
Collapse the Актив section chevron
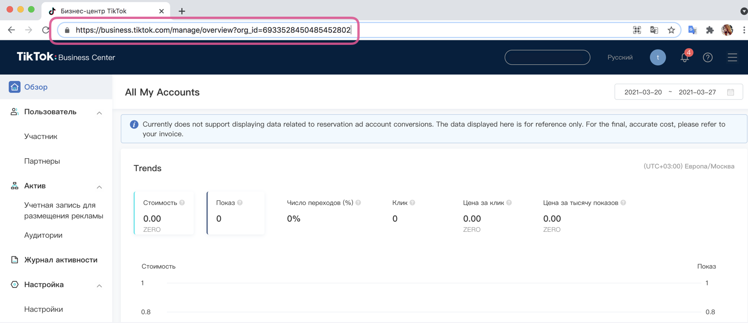99,187
